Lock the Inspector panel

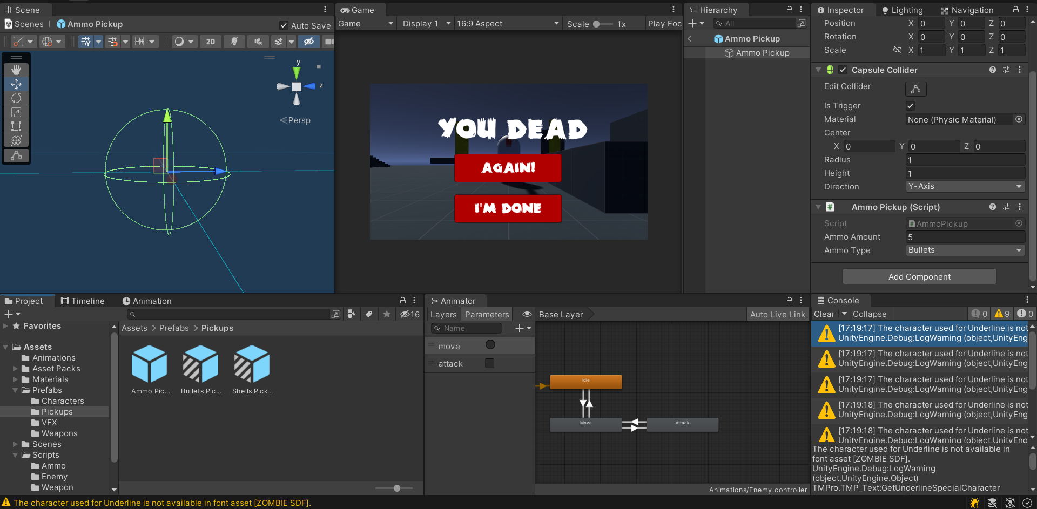(1015, 10)
